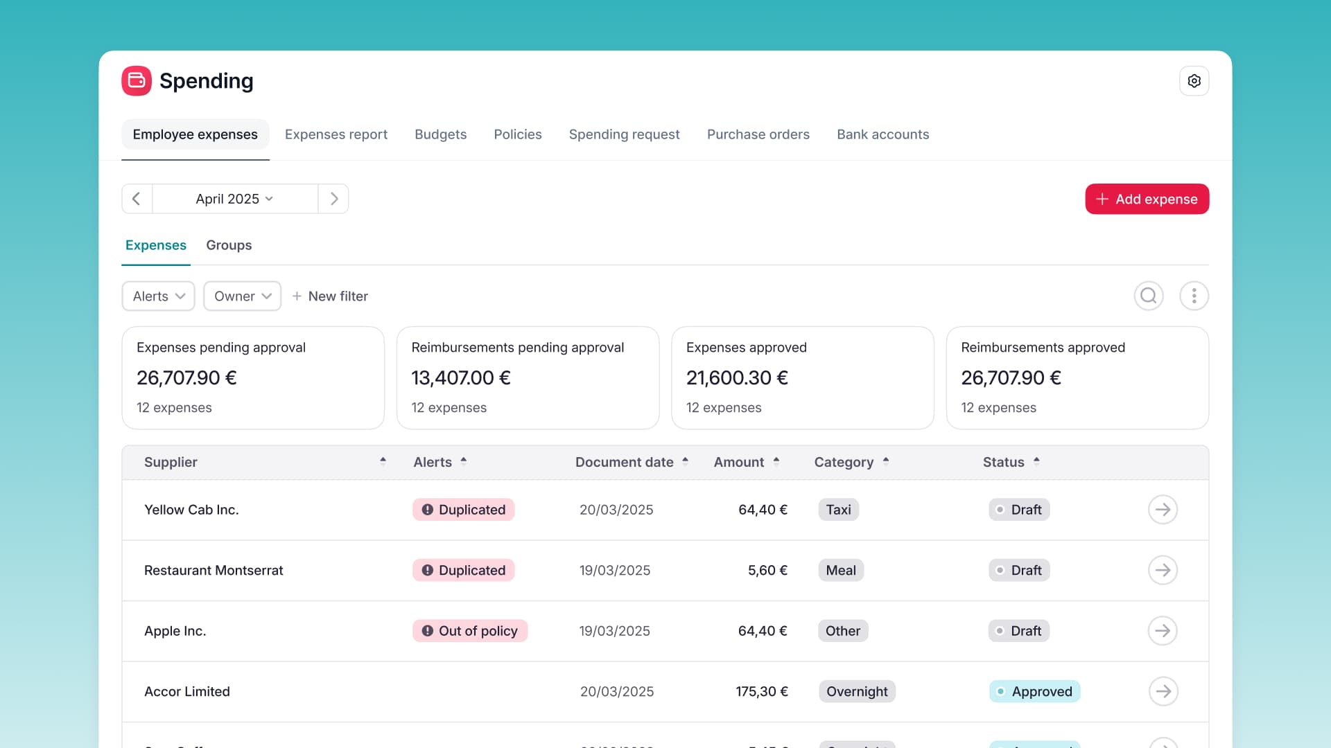Click the Add expense button
Screen dimensions: 1331x748
pos(1147,199)
